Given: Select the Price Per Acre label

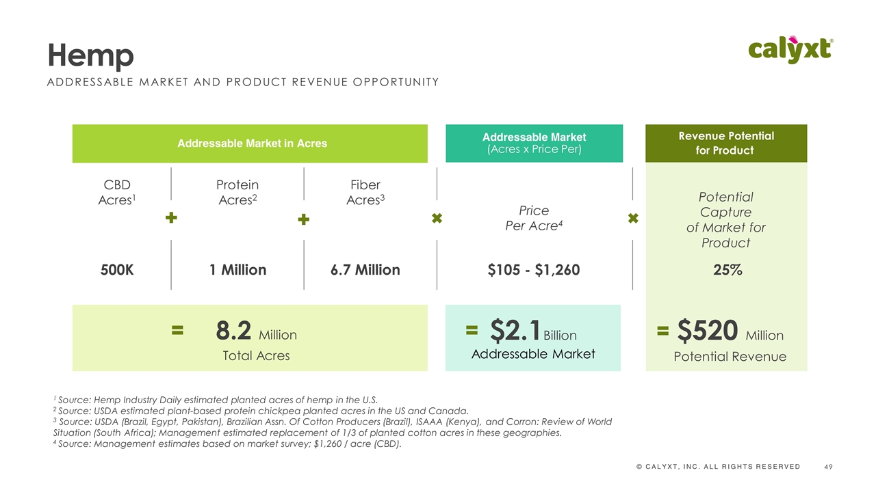Looking at the screenshot, I should pyautogui.click(x=534, y=218).
